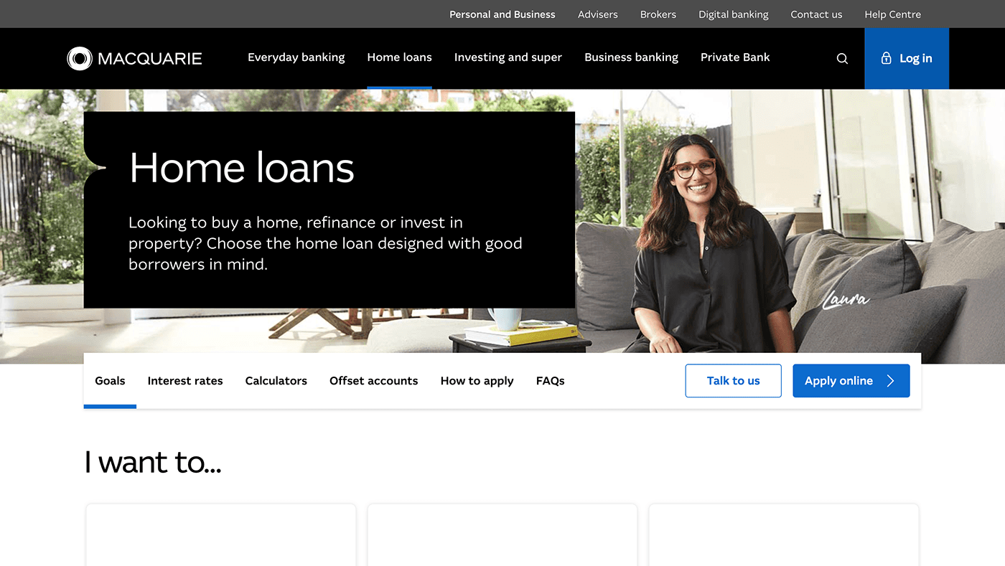The width and height of the screenshot is (1005, 566).
Task: Click the Macquarie logo
Action: click(x=134, y=58)
